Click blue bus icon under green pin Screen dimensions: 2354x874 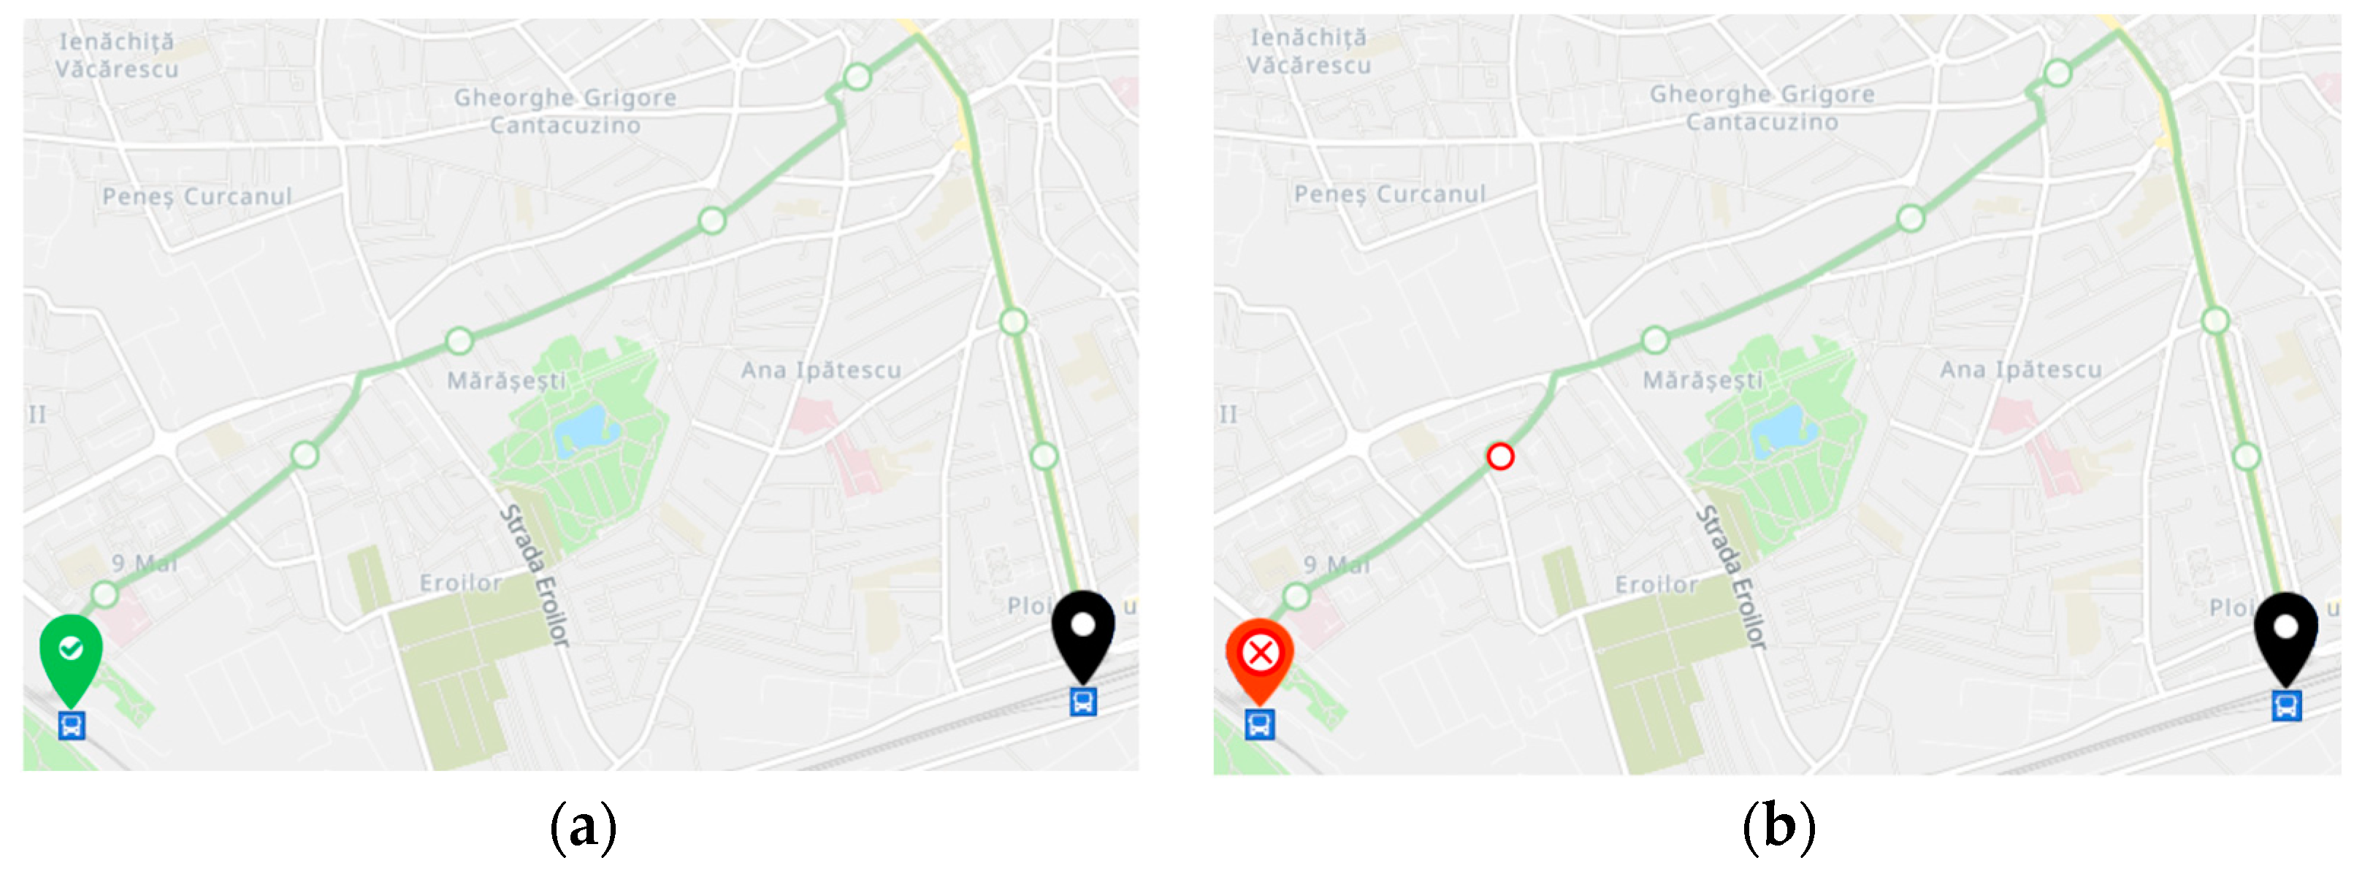coord(72,725)
